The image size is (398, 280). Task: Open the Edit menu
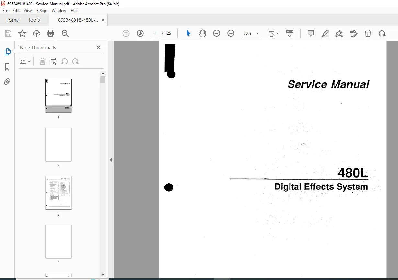(16, 11)
